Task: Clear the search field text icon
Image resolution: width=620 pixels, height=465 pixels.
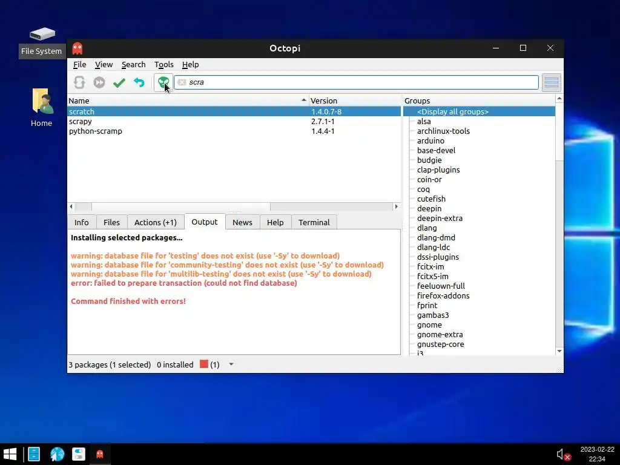Action: [182, 82]
